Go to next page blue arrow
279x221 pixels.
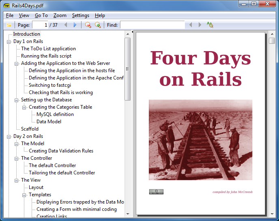click(x=75, y=25)
